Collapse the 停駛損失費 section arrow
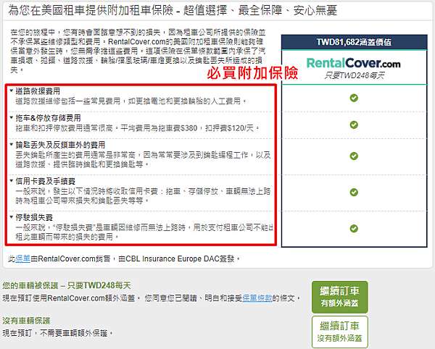Screen dimensions: 435x349 12,217
